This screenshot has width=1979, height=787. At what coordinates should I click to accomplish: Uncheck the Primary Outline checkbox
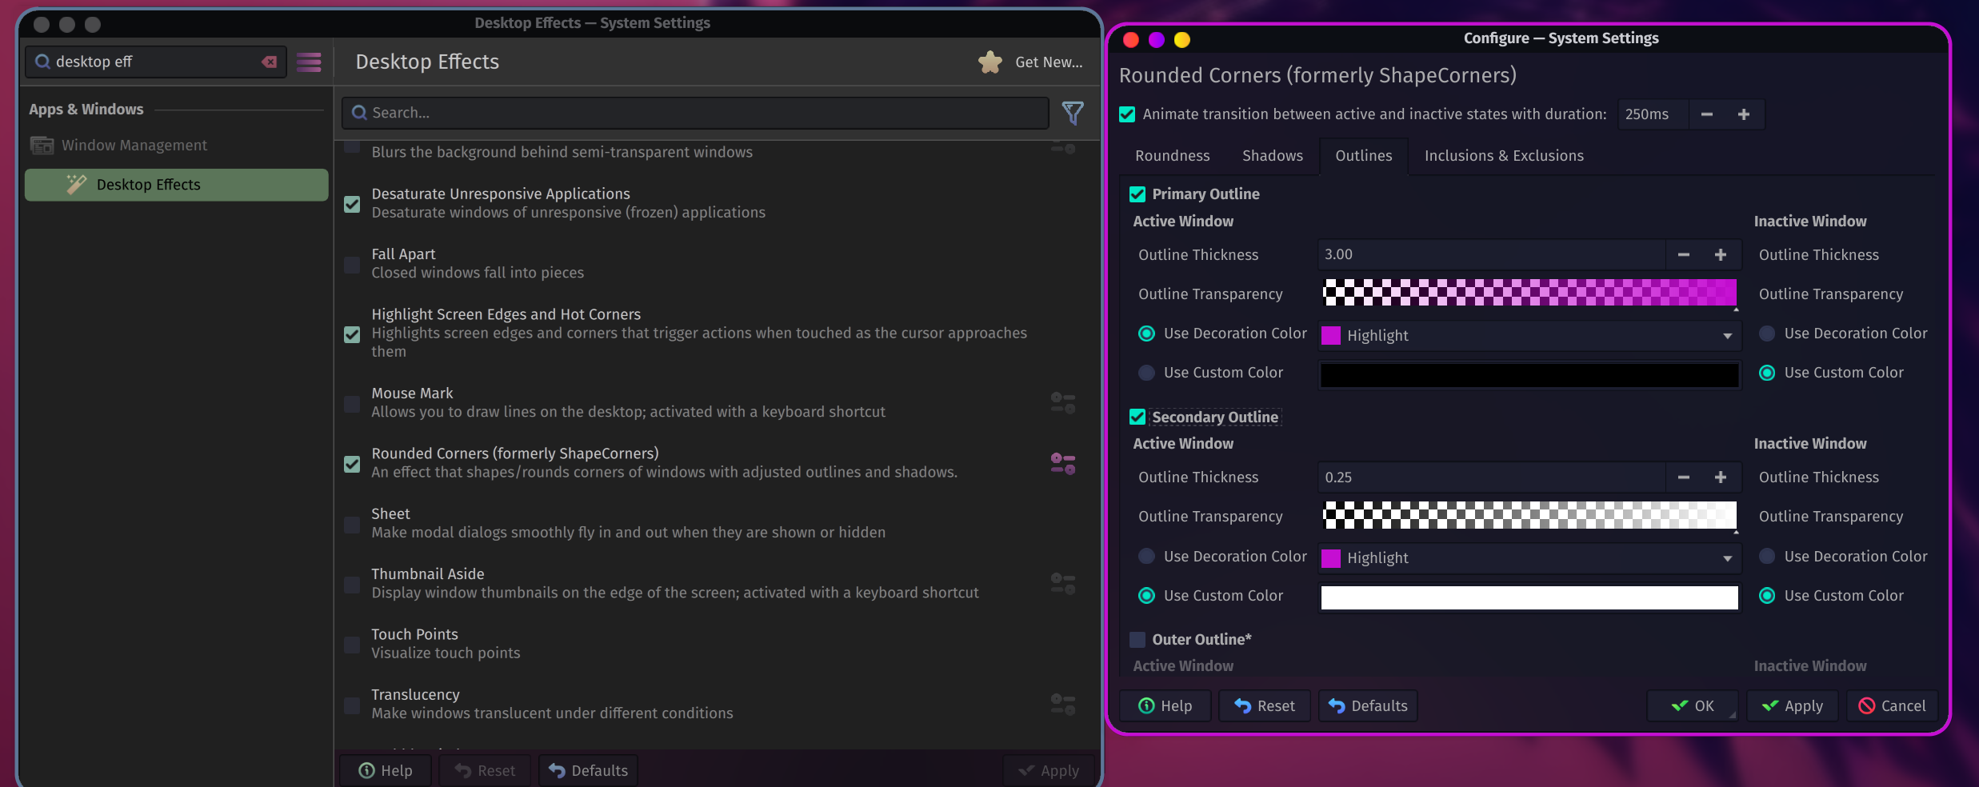coord(1137,194)
